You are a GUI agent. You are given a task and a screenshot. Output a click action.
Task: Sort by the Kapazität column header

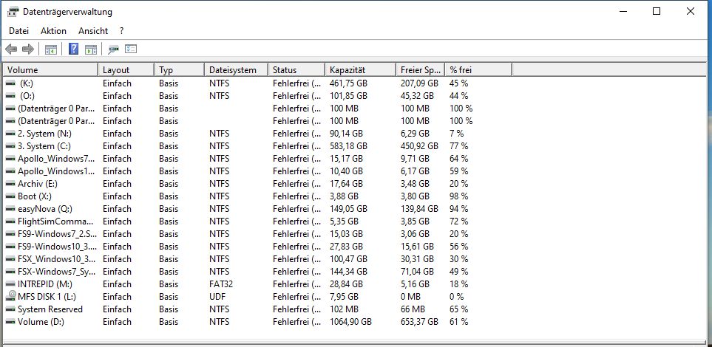point(359,70)
